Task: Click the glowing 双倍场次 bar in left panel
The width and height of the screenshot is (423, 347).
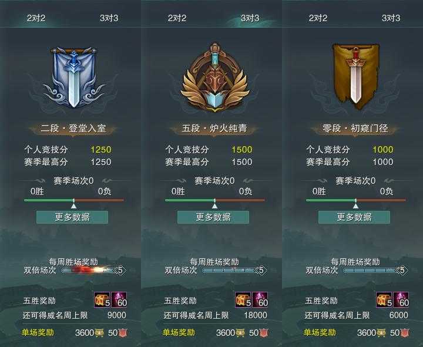Action: coord(93,270)
